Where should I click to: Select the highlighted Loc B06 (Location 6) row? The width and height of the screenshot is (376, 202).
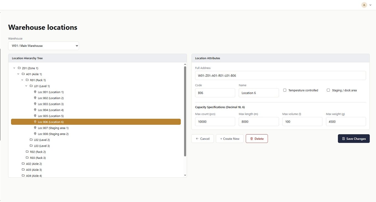(96, 122)
